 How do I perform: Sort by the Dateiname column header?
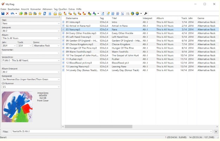pyautogui.click(x=81, y=18)
